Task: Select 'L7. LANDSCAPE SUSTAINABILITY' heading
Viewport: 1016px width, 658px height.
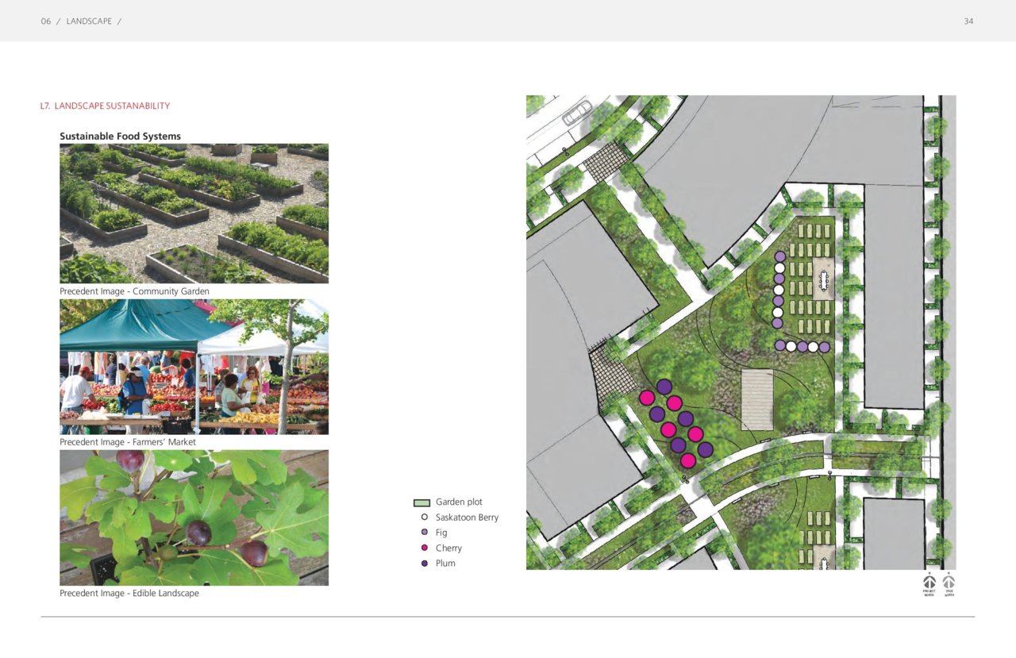Action: coord(105,106)
